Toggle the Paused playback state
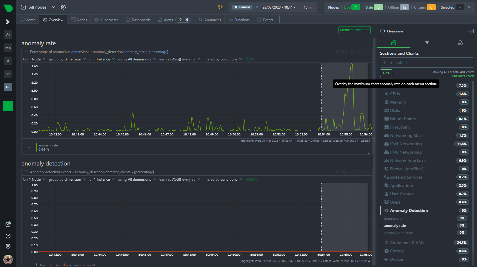Image resolution: width=477 pixels, height=267 pixels. click(x=242, y=7)
